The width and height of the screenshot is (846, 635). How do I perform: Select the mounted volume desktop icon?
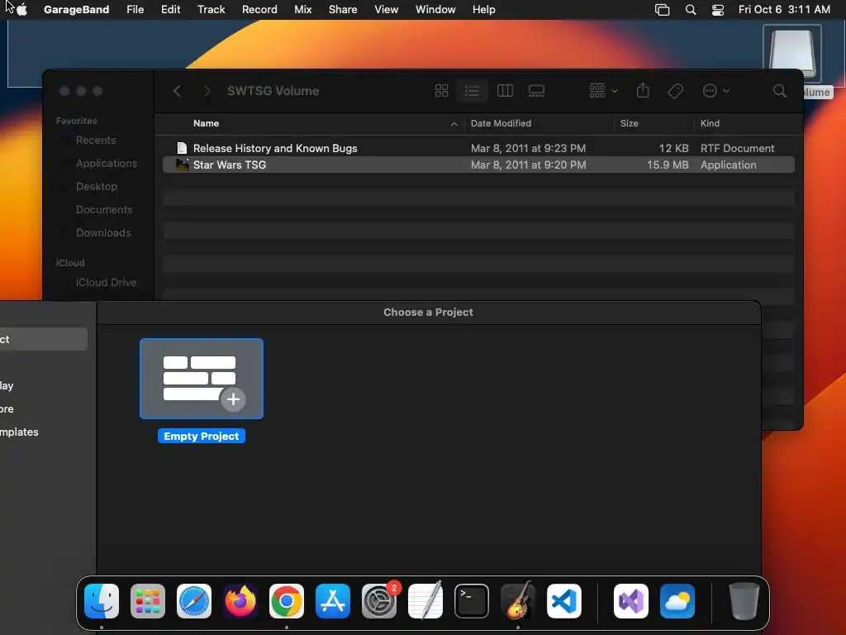point(792,54)
